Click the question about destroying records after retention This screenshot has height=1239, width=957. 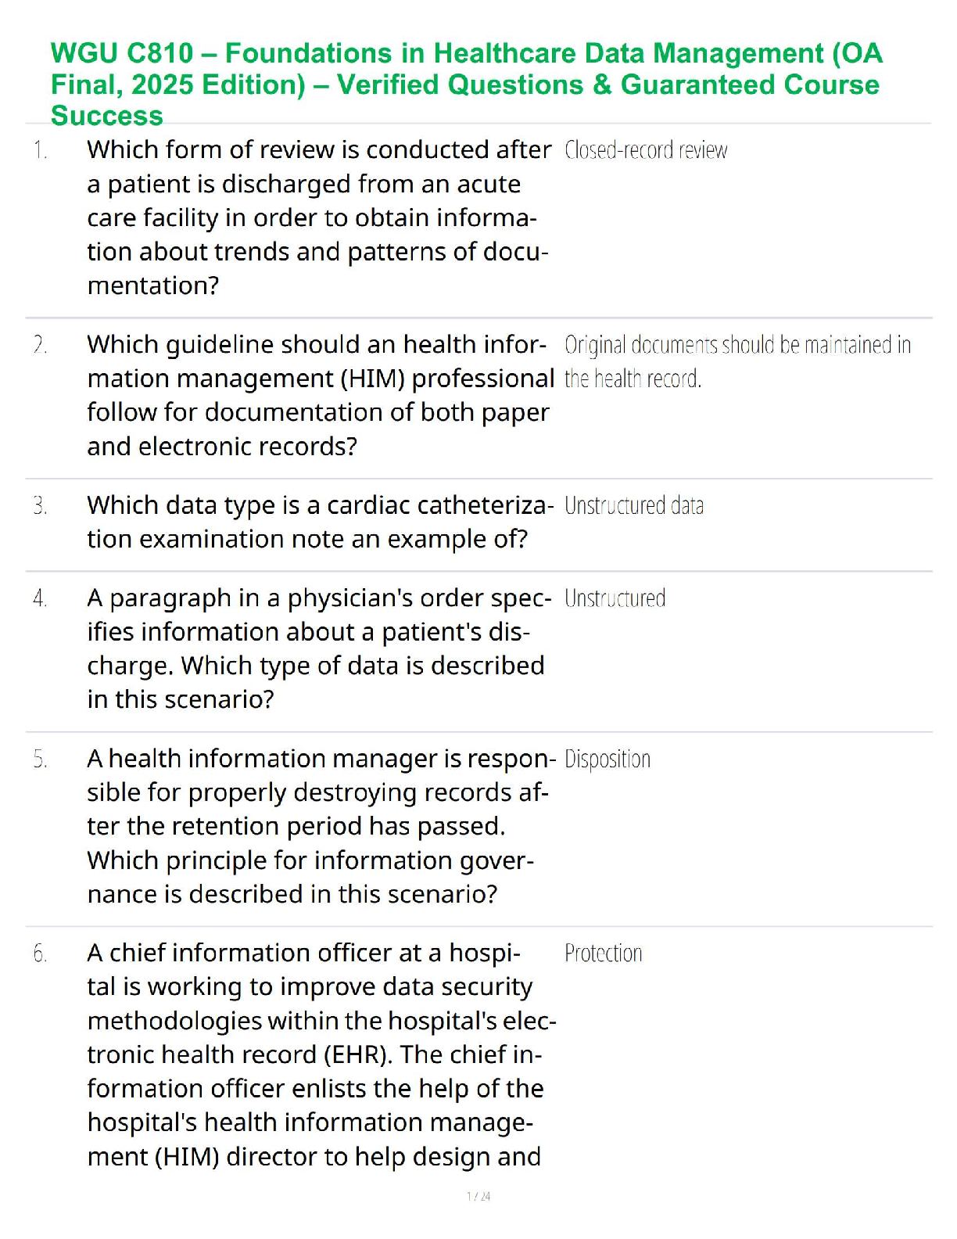[319, 826]
